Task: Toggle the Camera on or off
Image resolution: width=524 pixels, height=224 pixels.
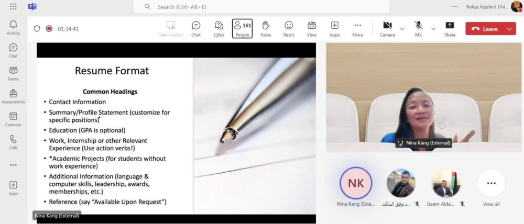Action: [388, 28]
